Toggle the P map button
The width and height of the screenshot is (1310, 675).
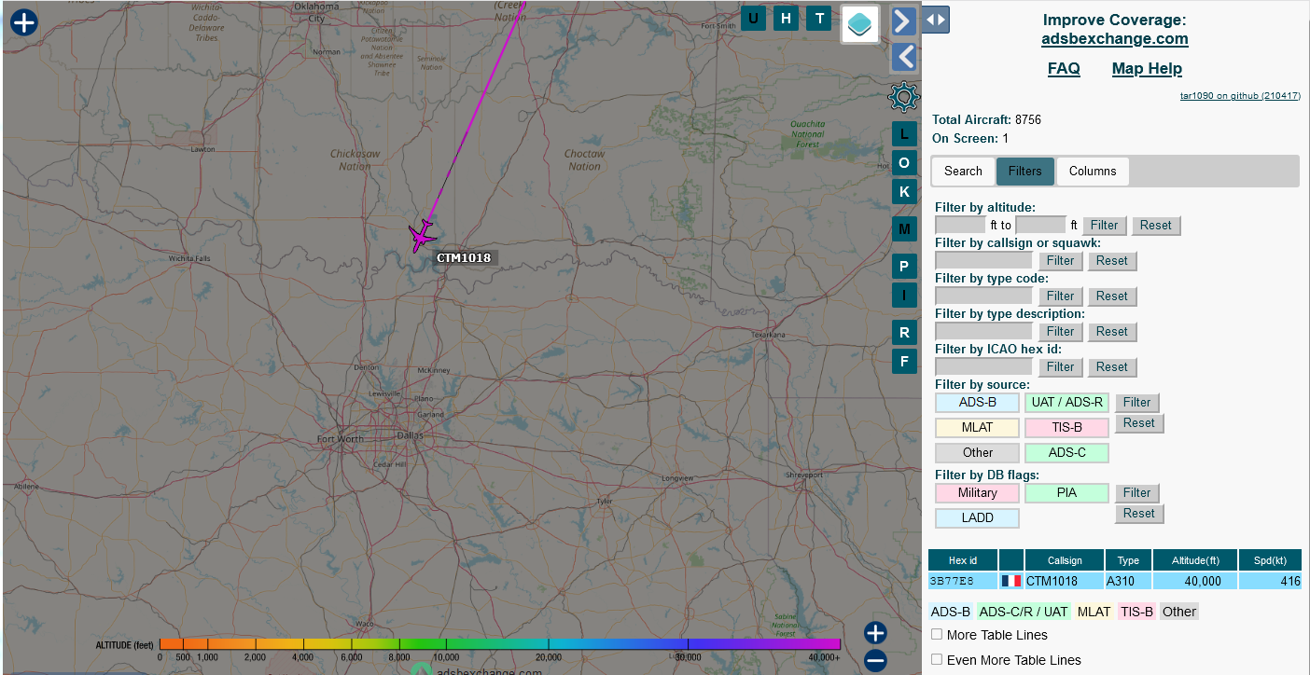tap(904, 267)
